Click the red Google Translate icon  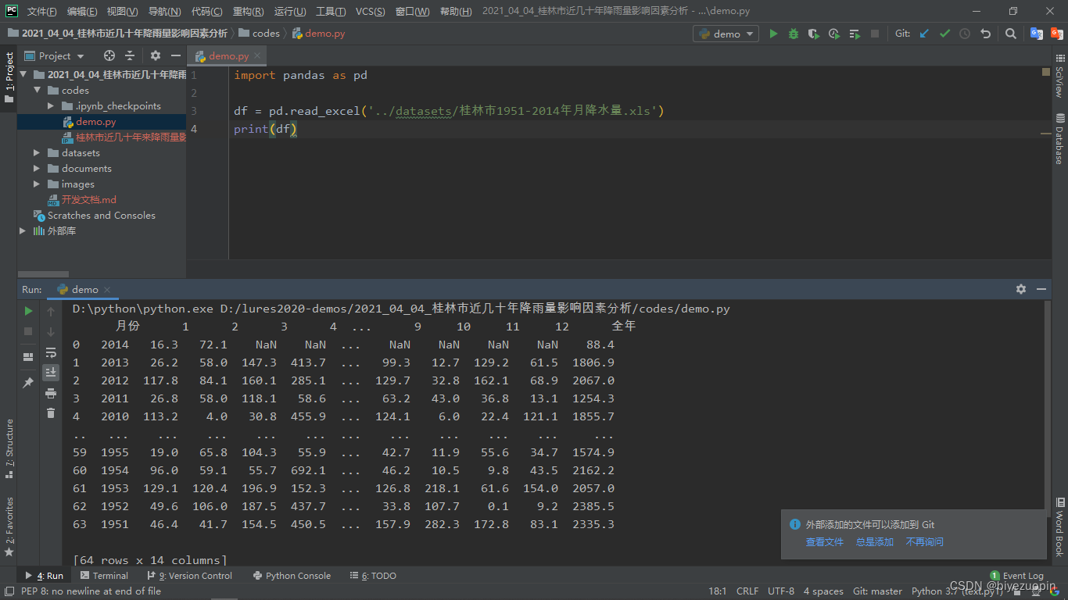click(x=1057, y=34)
